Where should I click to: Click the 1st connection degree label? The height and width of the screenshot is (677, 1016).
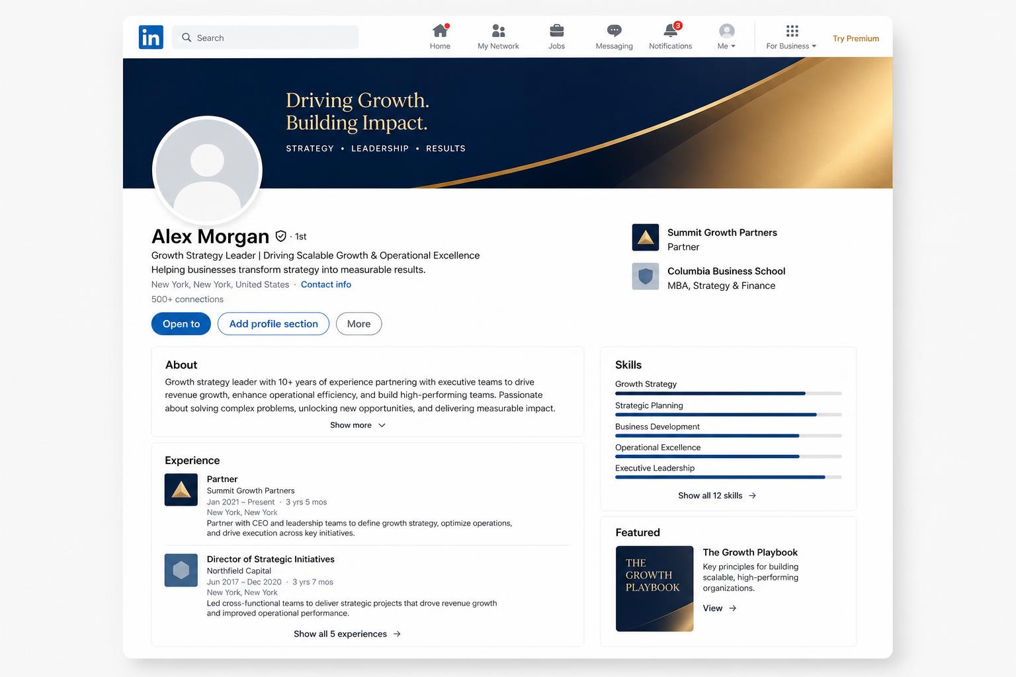pyautogui.click(x=300, y=237)
